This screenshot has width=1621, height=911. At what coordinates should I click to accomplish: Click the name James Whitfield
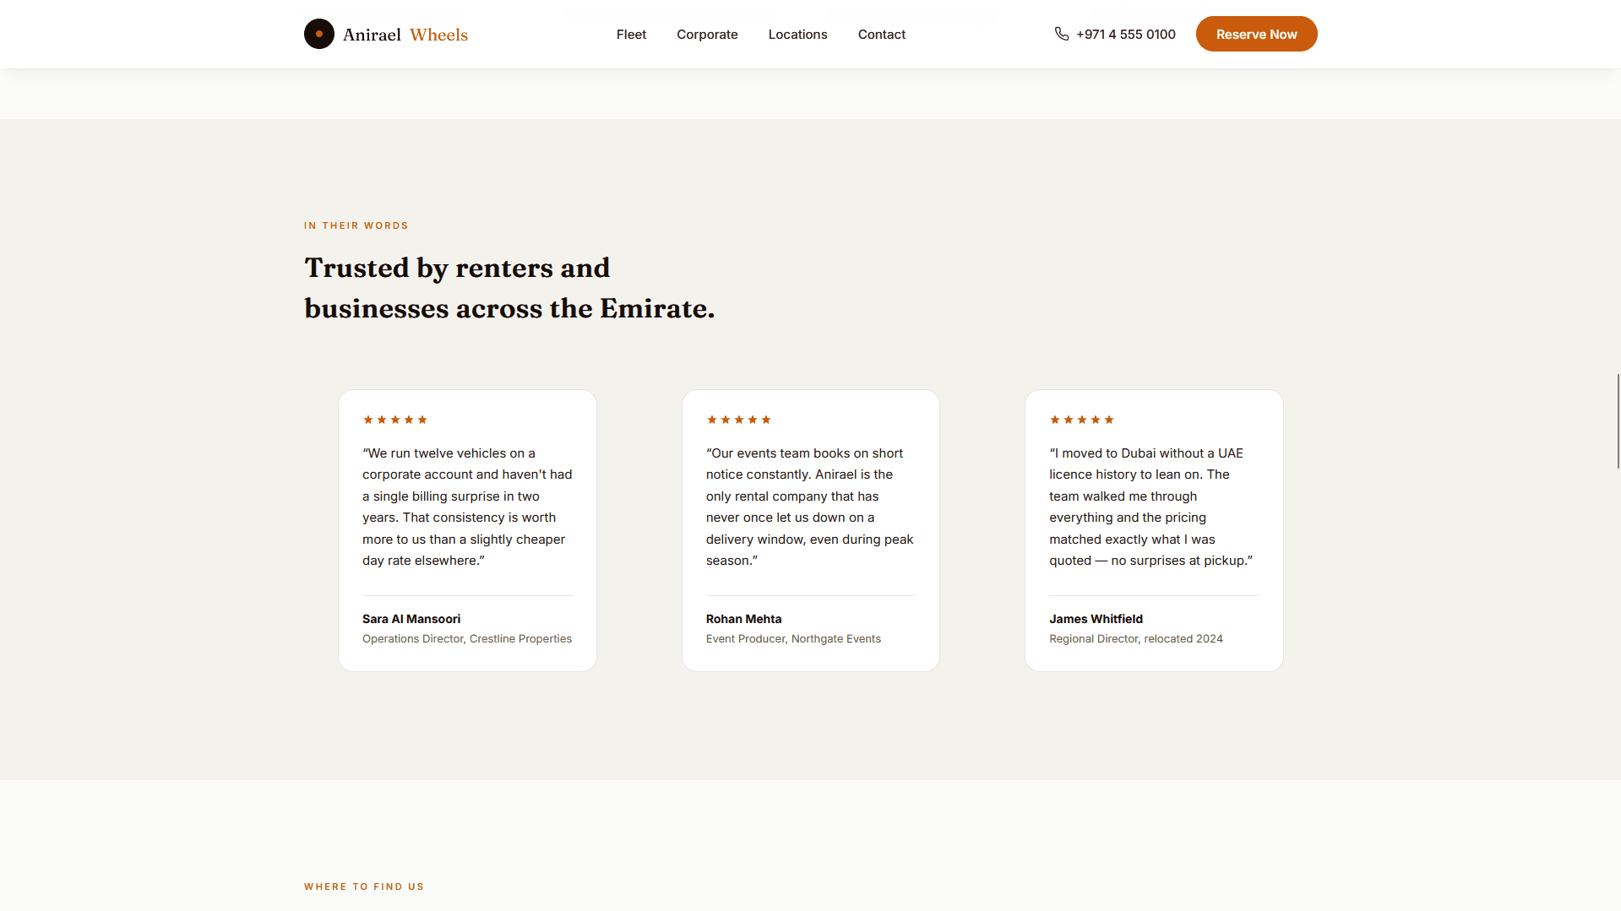pyautogui.click(x=1096, y=619)
